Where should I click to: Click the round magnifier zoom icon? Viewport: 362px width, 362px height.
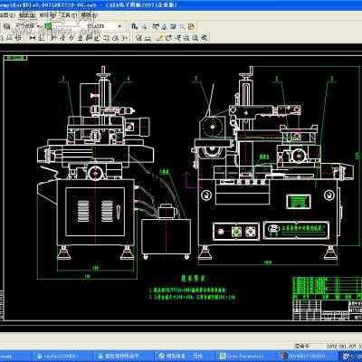pos(186,38)
